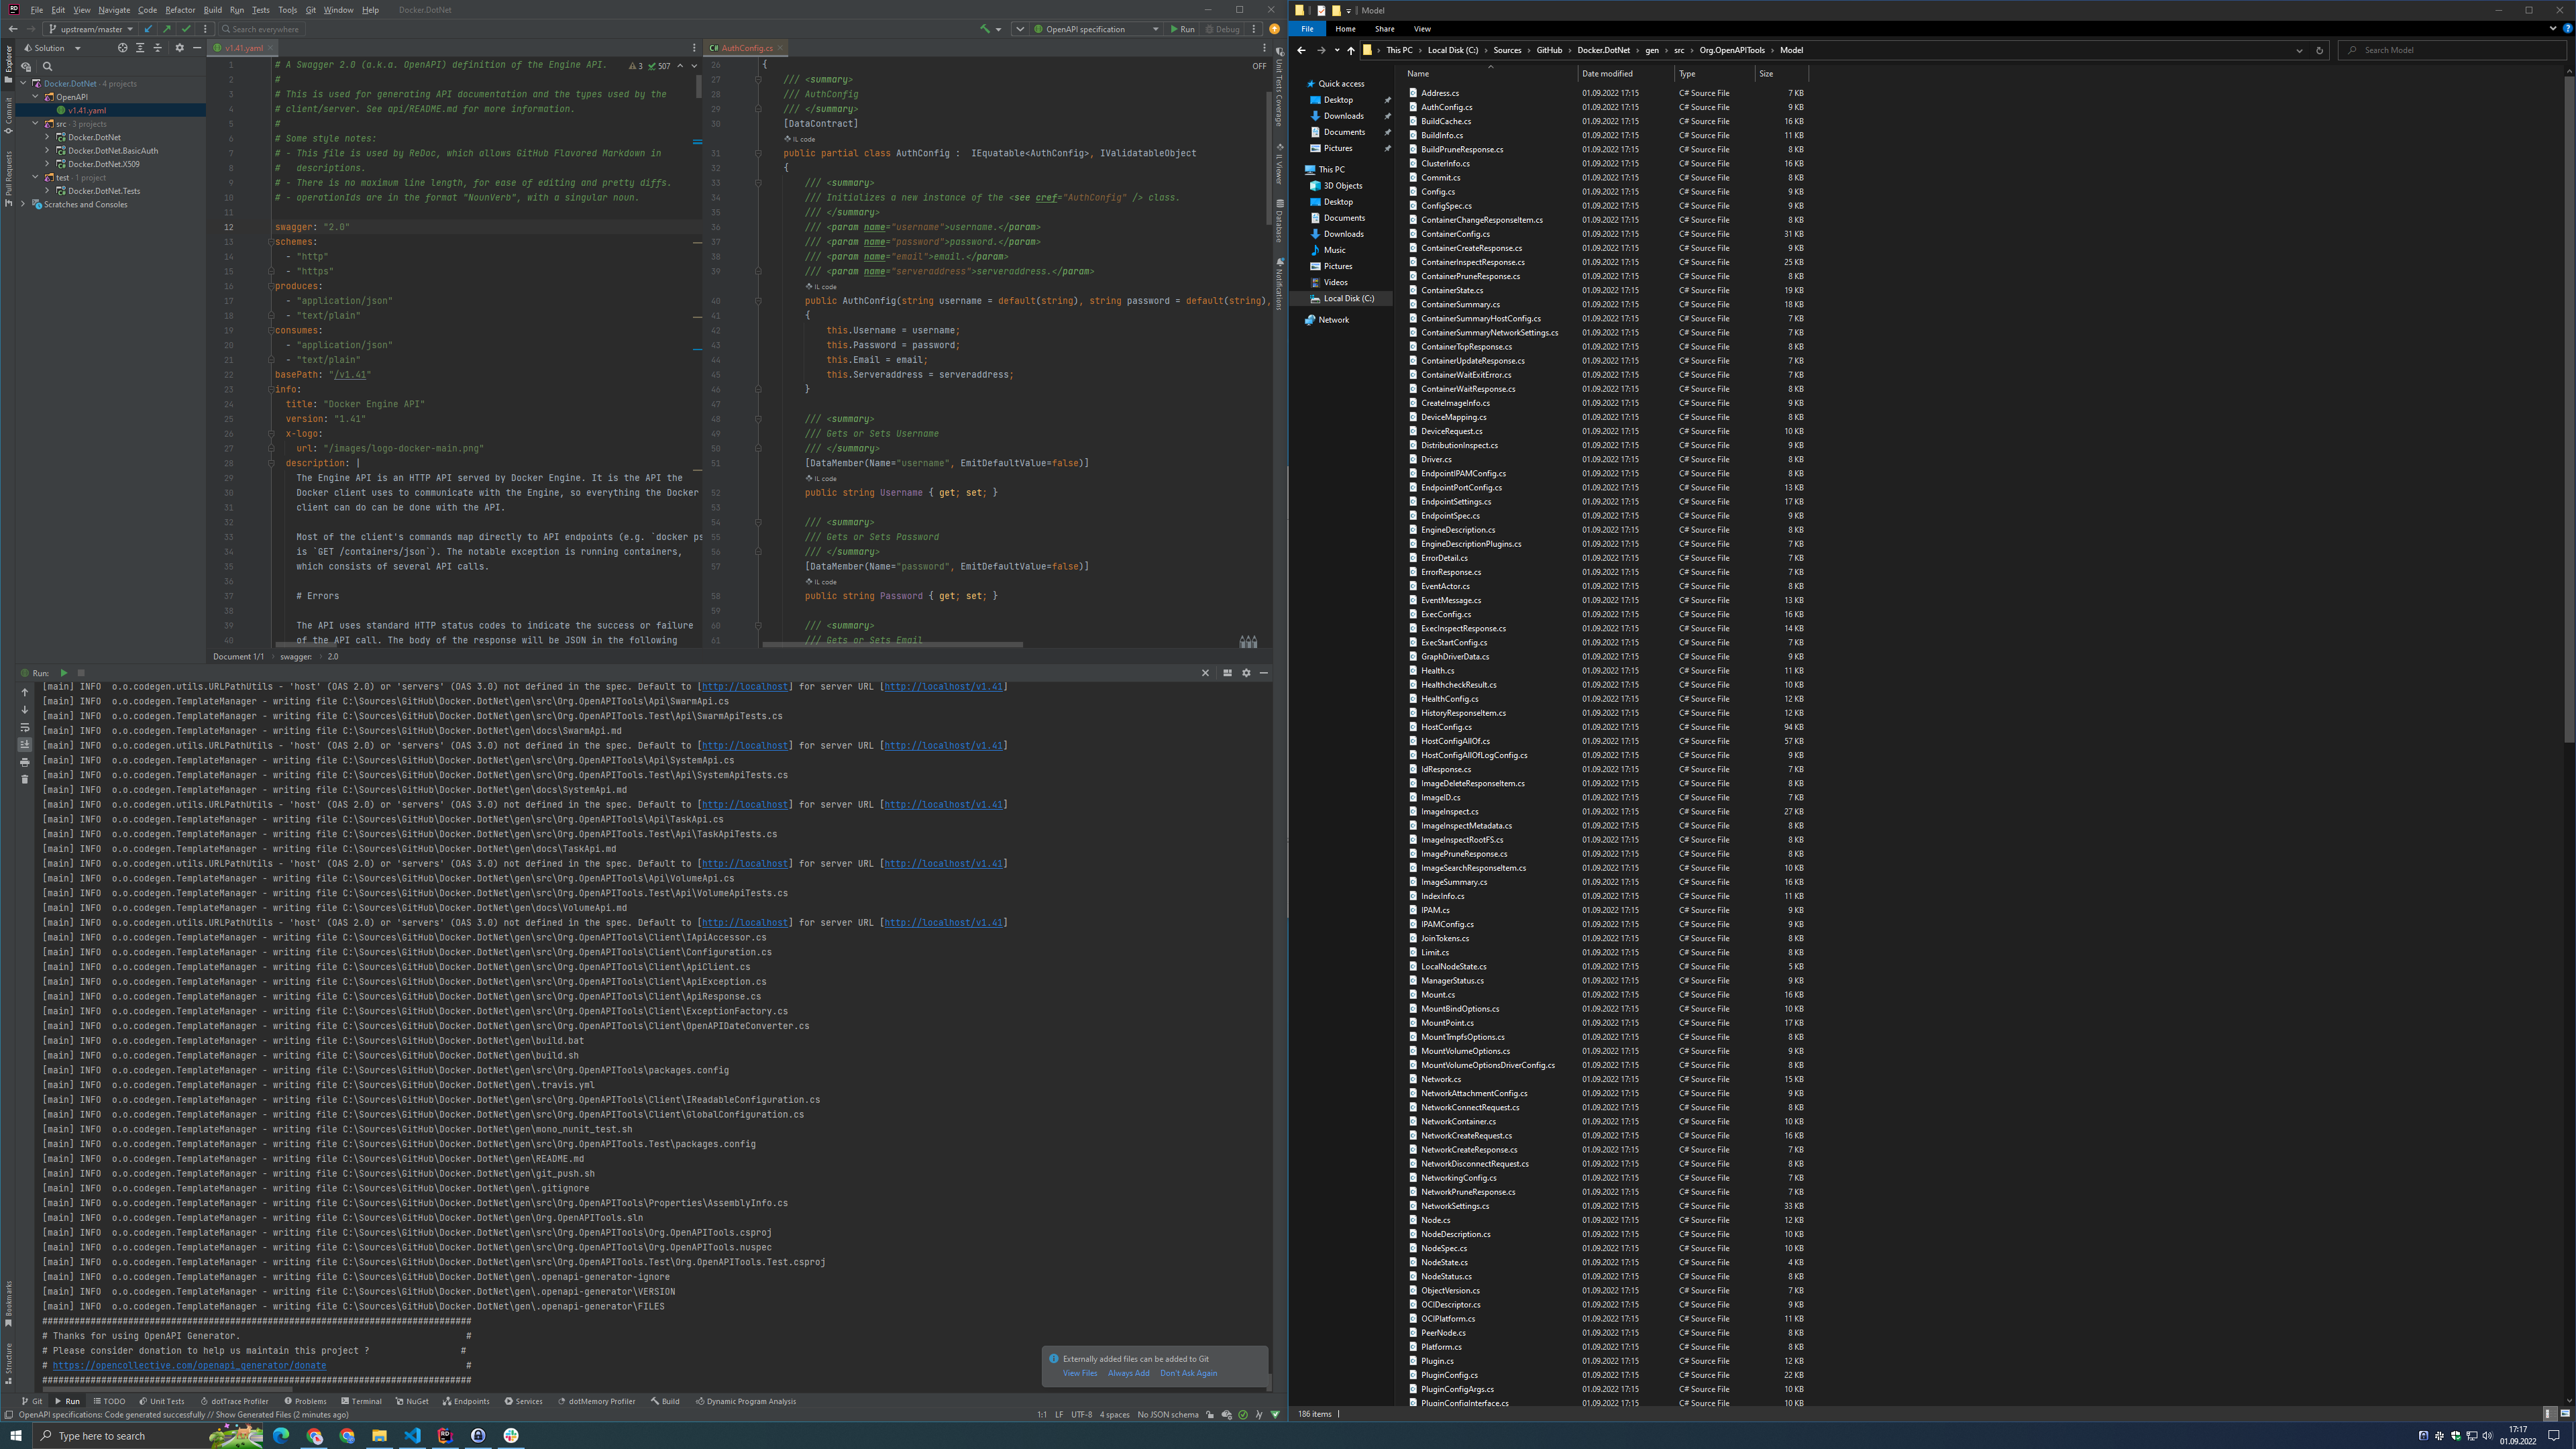
Task: Click Always Add in Git notification
Action: click(1128, 1373)
